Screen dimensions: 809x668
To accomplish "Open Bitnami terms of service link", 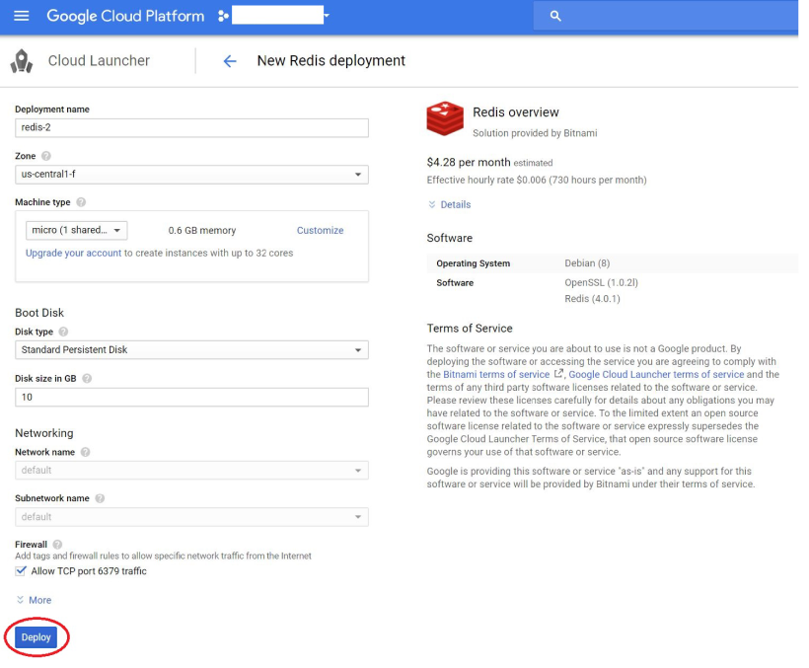I will coord(496,375).
